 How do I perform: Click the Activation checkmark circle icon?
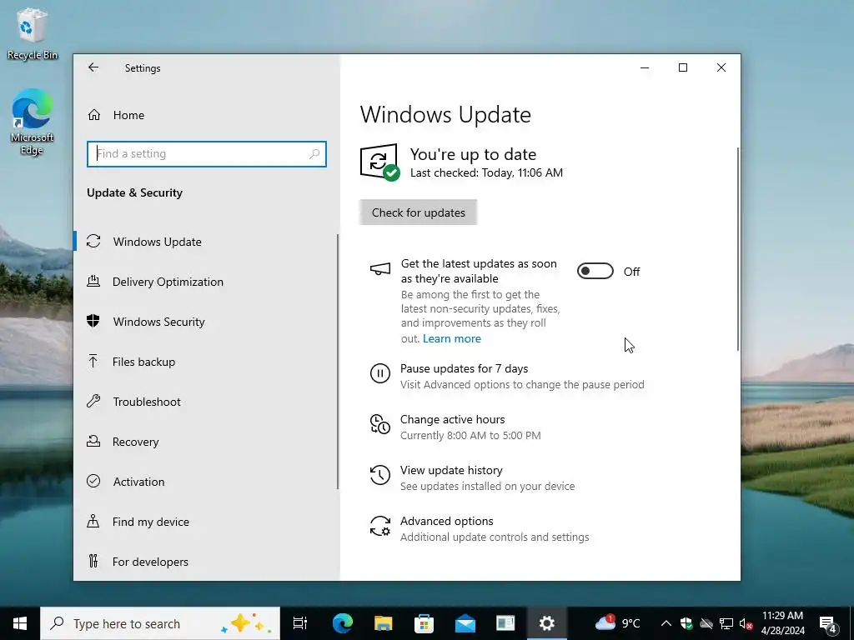[93, 481]
